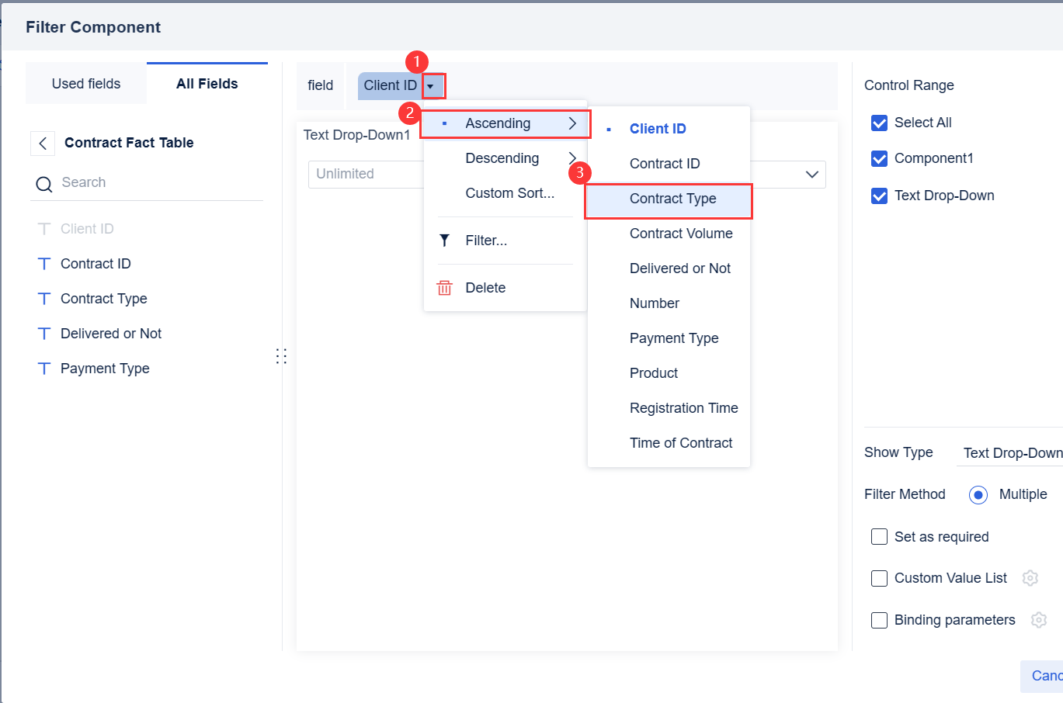Image resolution: width=1063 pixels, height=703 pixels.
Task: Click the back arrow beside Contract Fact Table
Action: [43, 144]
